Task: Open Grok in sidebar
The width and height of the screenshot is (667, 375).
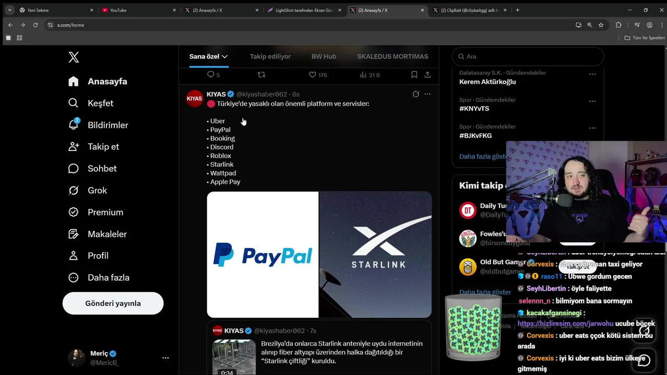Action: pos(88,191)
